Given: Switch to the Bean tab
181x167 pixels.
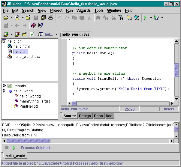Looking at the screenshot, I should coord(98,116).
